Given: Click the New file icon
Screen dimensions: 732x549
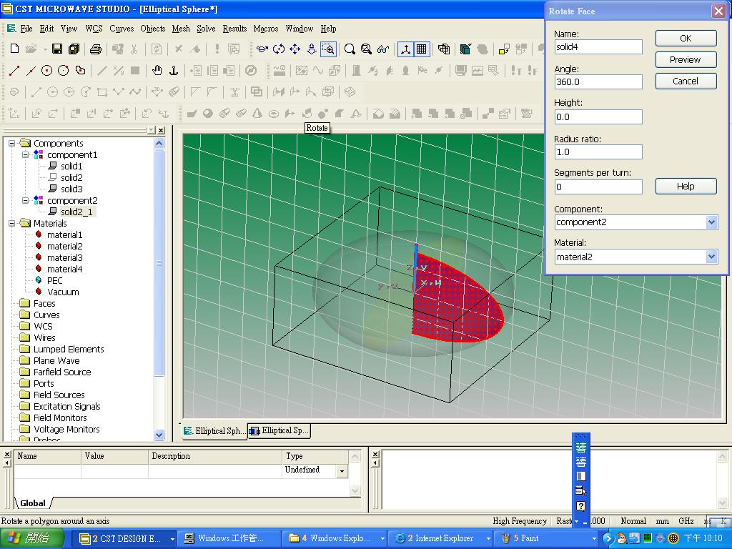Looking at the screenshot, I should point(14,49).
